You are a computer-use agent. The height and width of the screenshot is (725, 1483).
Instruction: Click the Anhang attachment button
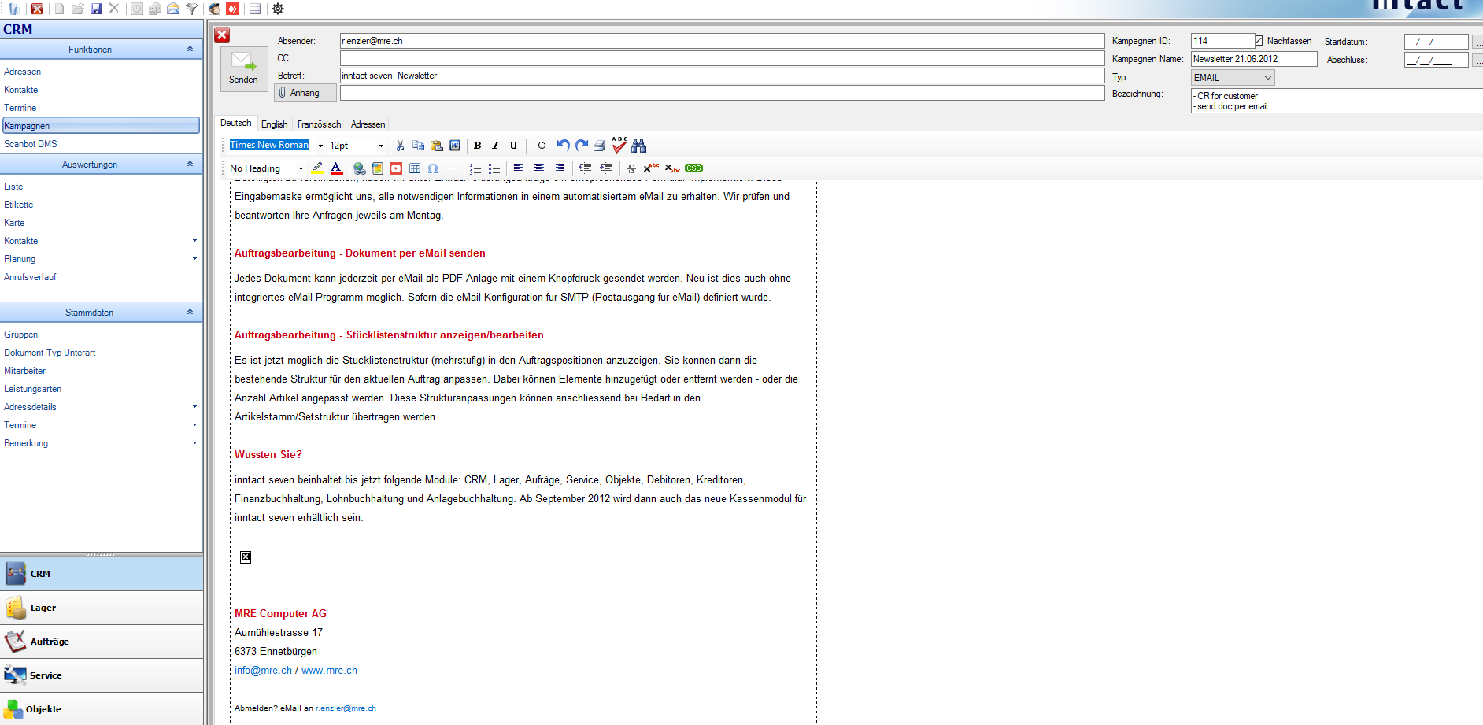305,93
